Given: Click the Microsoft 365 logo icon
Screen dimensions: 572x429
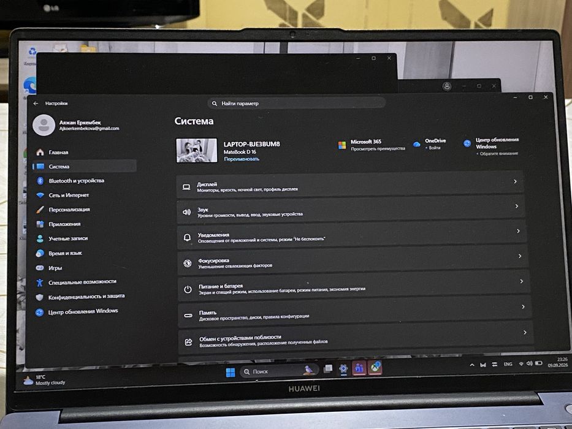Looking at the screenshot, I should coord(342,145).
